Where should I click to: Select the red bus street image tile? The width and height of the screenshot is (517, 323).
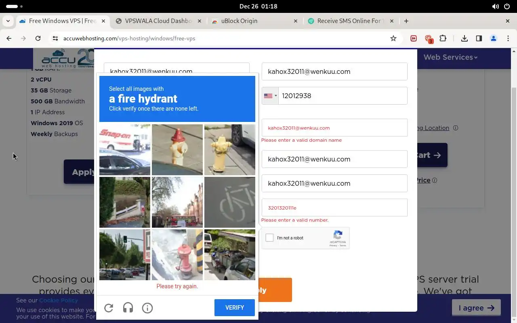tap(177, 202)
